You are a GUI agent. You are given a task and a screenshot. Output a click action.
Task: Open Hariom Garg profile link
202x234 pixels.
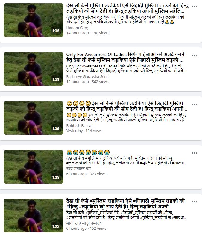pyautogui.click(x=77, y=28)
